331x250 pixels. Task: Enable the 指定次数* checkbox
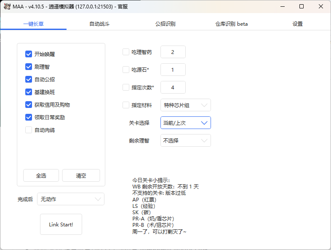(x=126, y=87)
